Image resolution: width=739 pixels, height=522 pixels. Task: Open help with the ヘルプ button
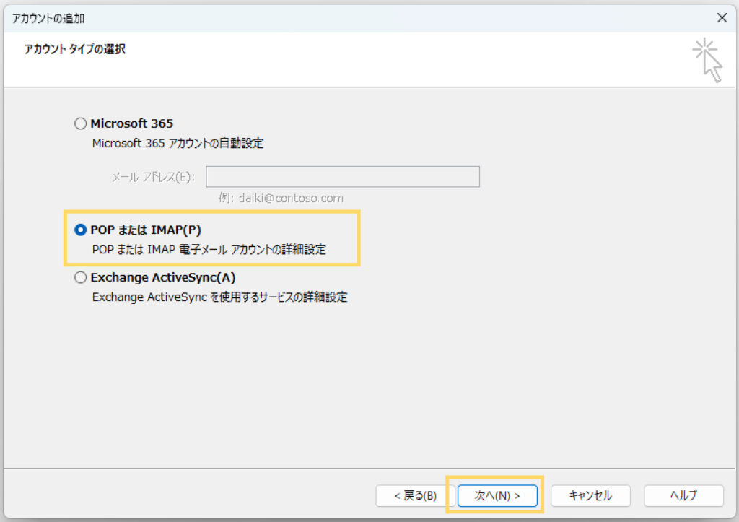coord(683,495)
